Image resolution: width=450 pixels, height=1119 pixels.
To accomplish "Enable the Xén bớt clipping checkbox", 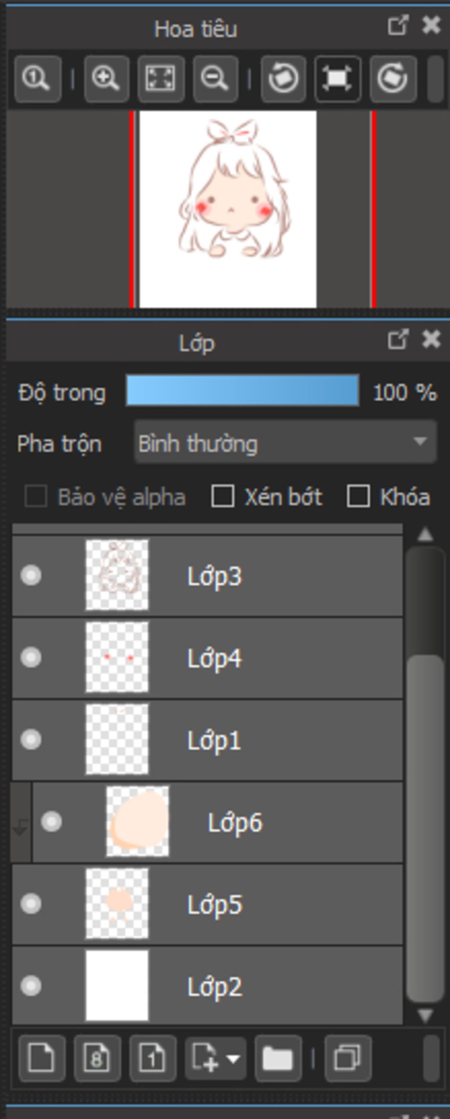I will 222,496.
